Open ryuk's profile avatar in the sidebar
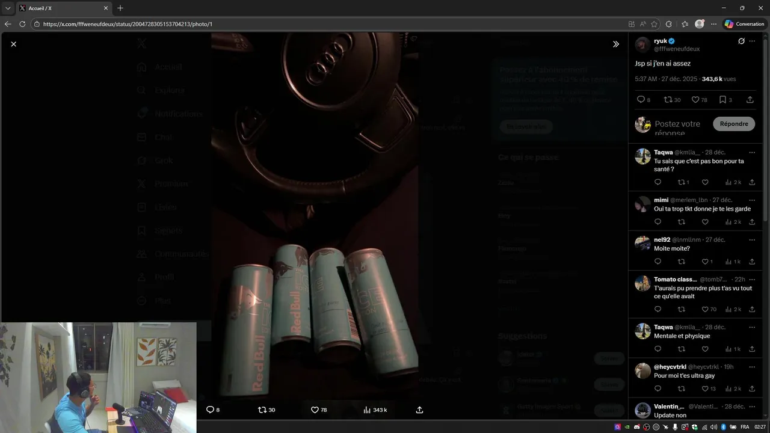Viewport: 770px width, 433px height. click(x=642, y=45)
